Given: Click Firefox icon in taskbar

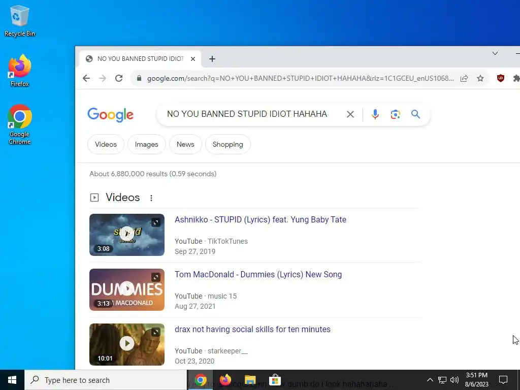Looking at the screenshot, I should point(225,380).
